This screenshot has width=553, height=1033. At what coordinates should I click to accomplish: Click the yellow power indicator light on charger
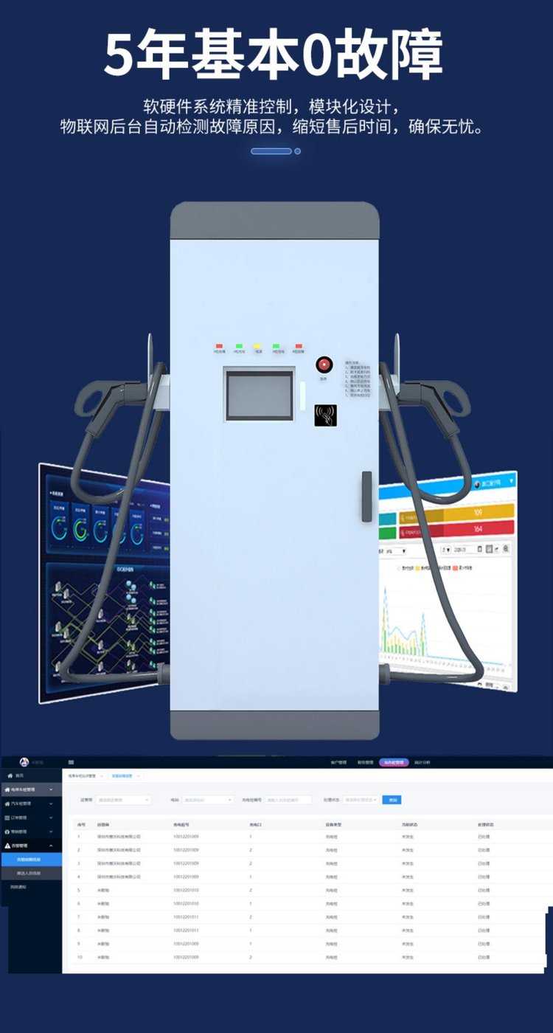[257, 345]
